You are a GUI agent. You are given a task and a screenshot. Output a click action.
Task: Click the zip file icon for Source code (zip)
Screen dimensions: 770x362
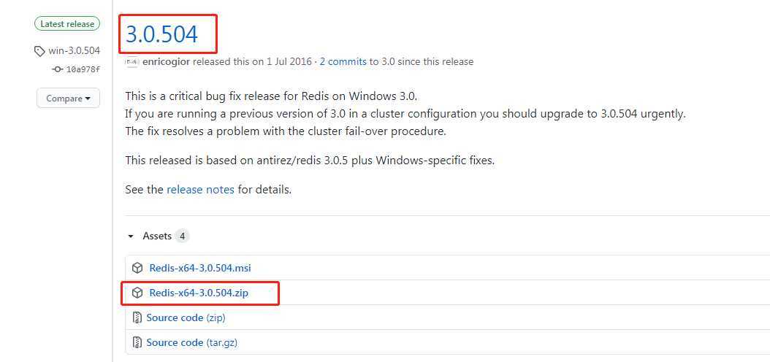(x=137, y=318)
